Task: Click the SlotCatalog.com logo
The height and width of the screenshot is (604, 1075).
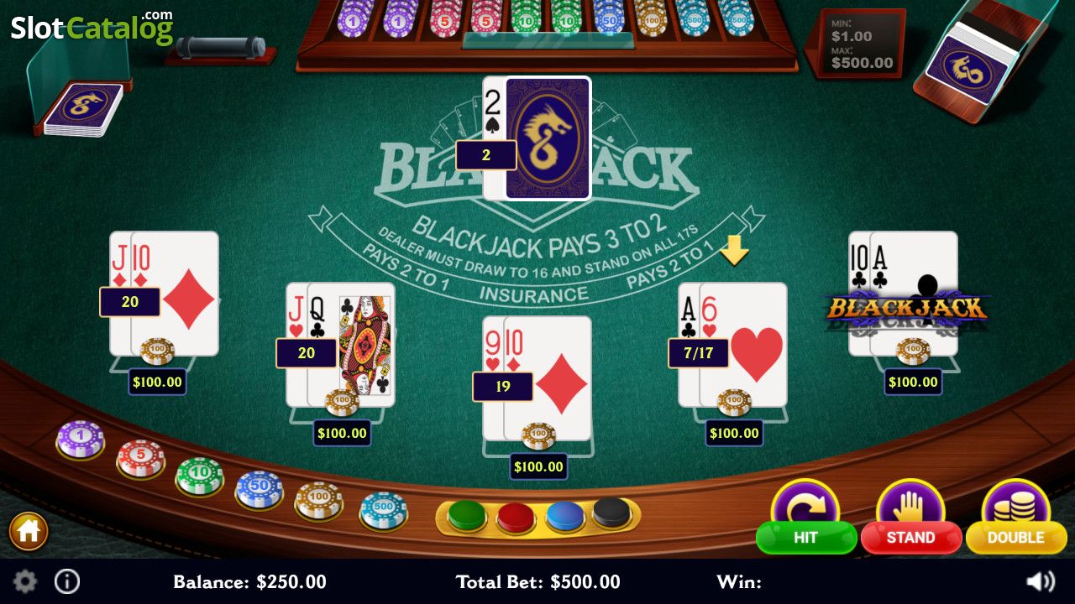Action: (x=92, y=27)
